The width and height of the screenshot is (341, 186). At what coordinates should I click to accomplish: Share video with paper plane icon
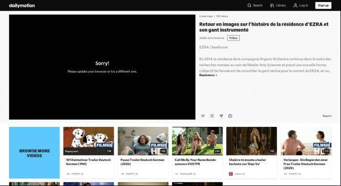221,116
